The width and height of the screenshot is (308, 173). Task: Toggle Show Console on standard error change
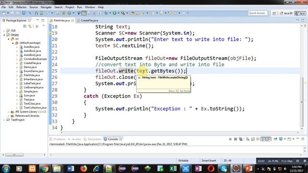[269, 139]
